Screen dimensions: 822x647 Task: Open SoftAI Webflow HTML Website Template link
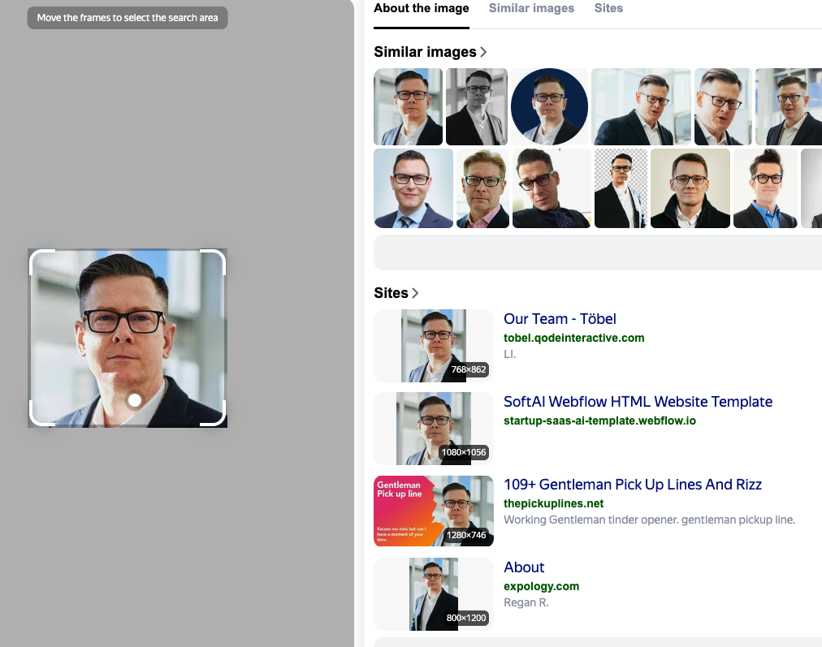(x=638, y=402)
